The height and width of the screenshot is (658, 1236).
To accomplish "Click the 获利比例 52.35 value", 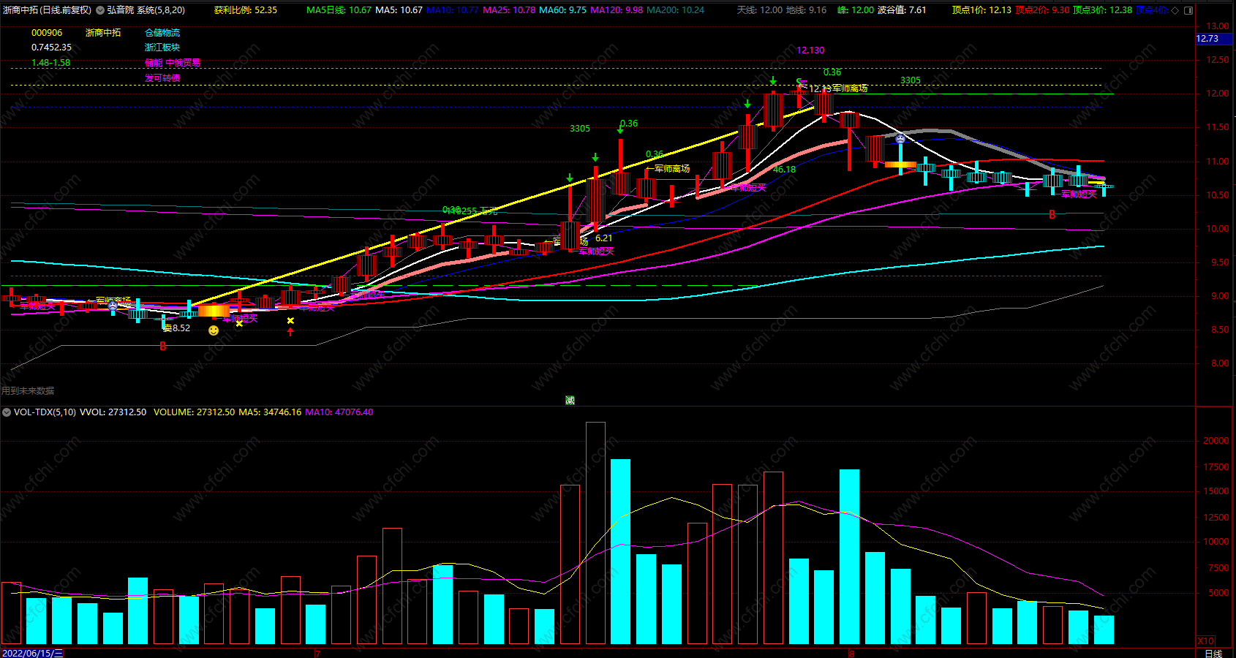I will tap(246, 10).
